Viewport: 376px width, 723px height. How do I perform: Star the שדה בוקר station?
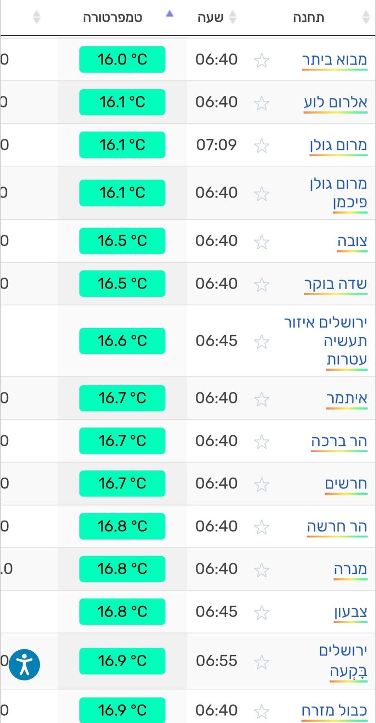coord(261,284)
